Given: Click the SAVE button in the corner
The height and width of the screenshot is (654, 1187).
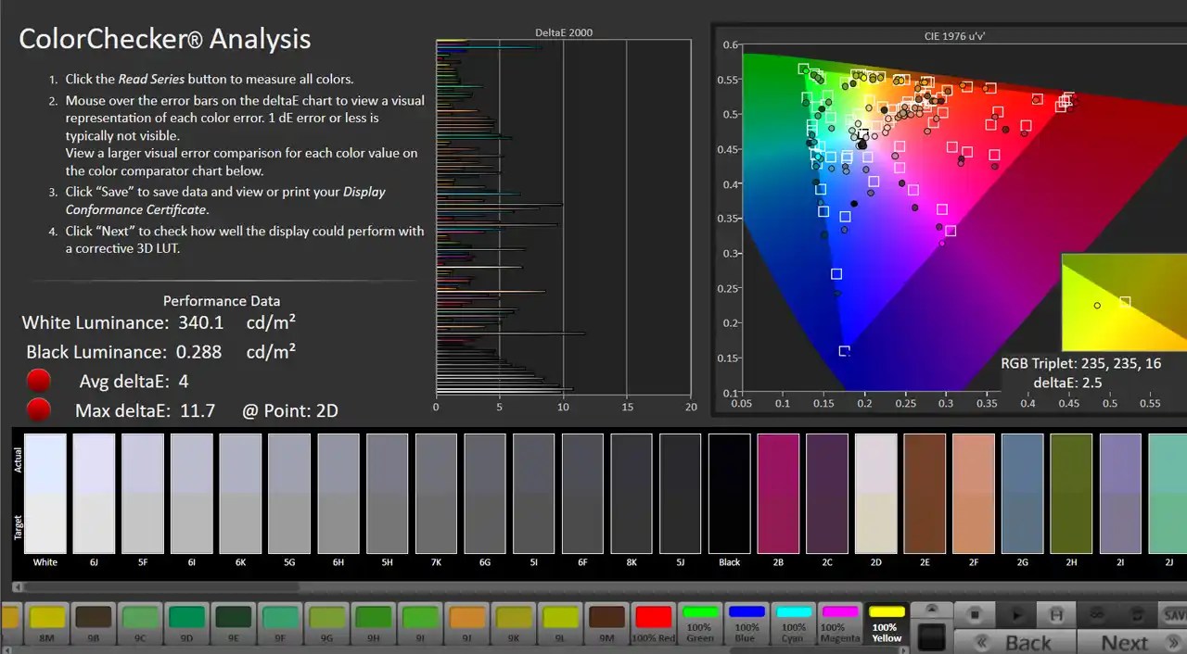Looking at the screenshot, I should tap(1174, 614).
